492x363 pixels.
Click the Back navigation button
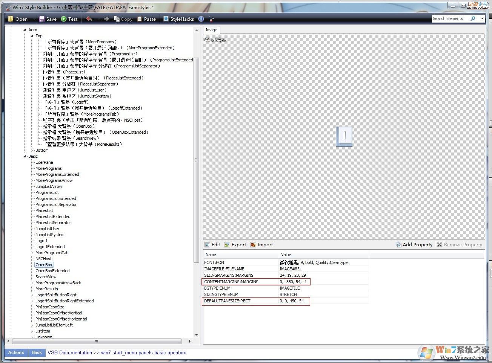pos(37,352)
